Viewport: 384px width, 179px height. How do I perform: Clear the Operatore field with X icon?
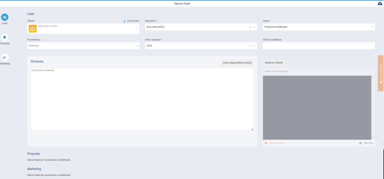[x=250, y=27]
